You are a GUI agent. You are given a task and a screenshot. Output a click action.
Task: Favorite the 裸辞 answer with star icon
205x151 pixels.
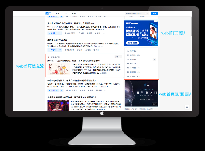point(88,50)
